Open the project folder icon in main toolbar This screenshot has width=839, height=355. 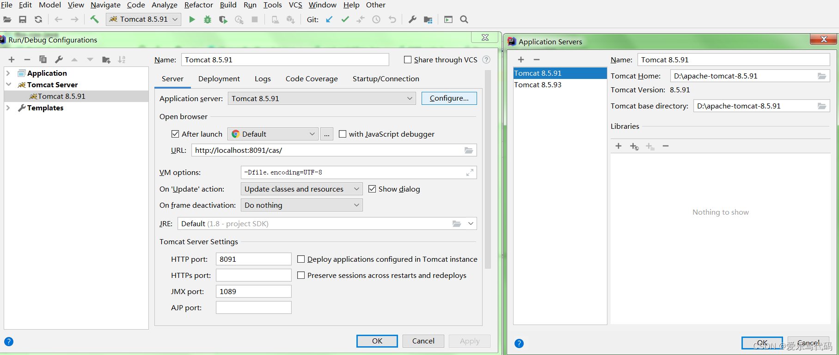[7, 19]
